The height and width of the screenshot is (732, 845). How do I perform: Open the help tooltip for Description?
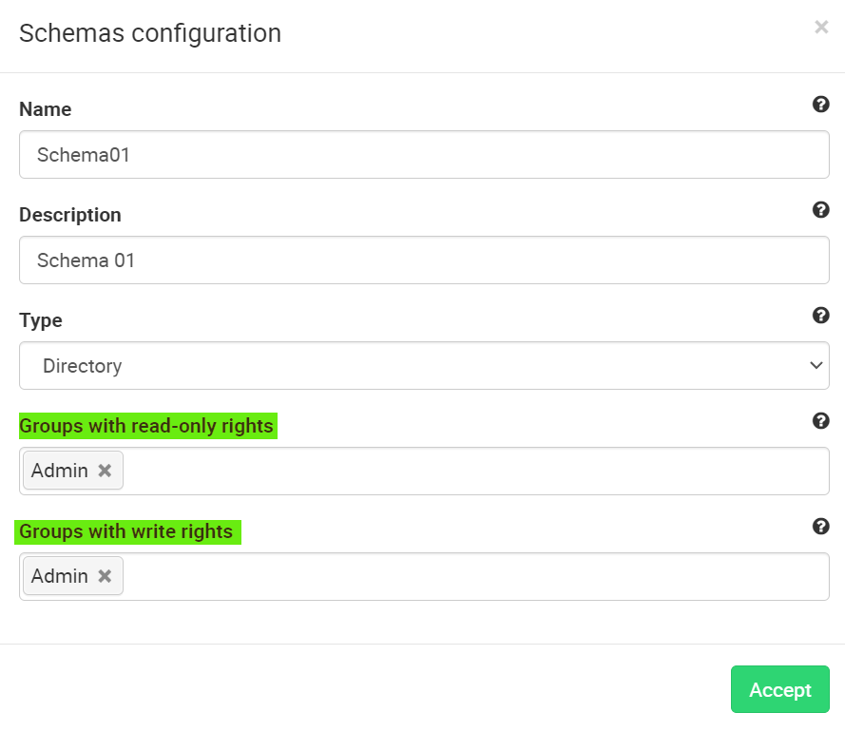click(821, 210)
